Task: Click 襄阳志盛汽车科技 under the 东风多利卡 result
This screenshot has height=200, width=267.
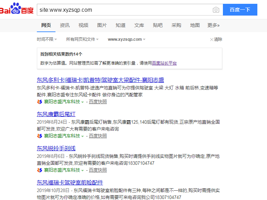Action: 62,102
